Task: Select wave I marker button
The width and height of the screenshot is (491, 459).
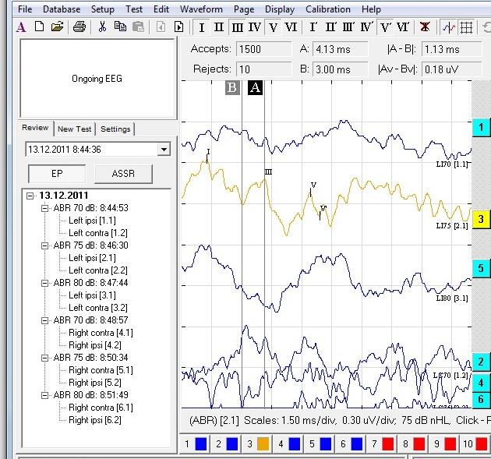Action: 202,27
